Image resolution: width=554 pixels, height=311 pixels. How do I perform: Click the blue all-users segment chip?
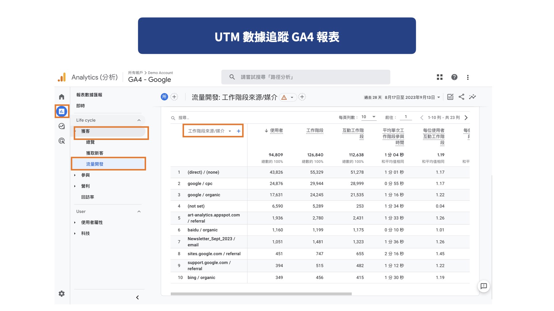(164, 97)
